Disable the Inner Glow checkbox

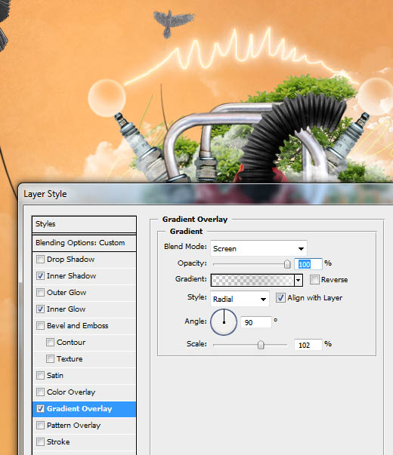pos(40,309)
